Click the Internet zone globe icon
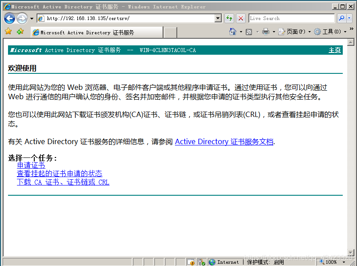This screenshot has width=357, height=266. click(x=212, y=262)
